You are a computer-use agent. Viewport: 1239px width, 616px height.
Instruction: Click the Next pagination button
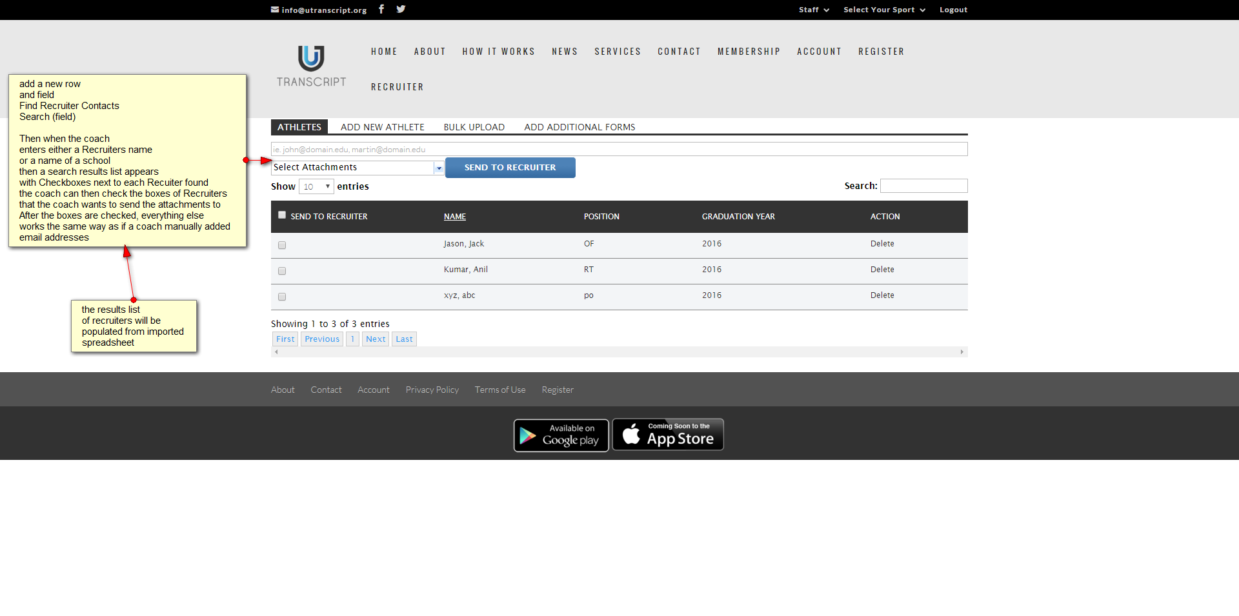pos(376,339)
